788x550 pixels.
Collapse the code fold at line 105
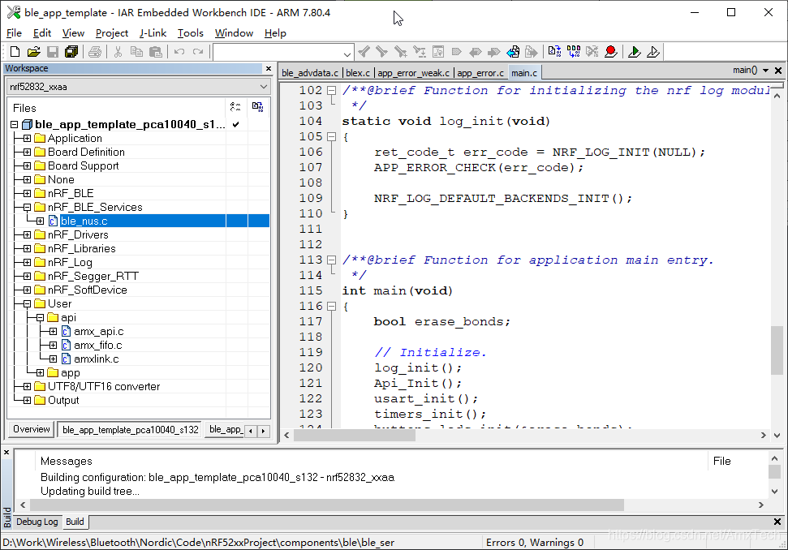point(331,136)
